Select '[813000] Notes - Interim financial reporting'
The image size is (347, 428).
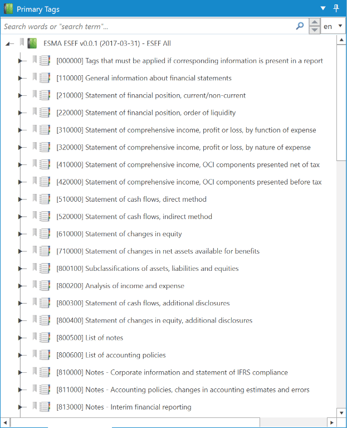[124, 407]
